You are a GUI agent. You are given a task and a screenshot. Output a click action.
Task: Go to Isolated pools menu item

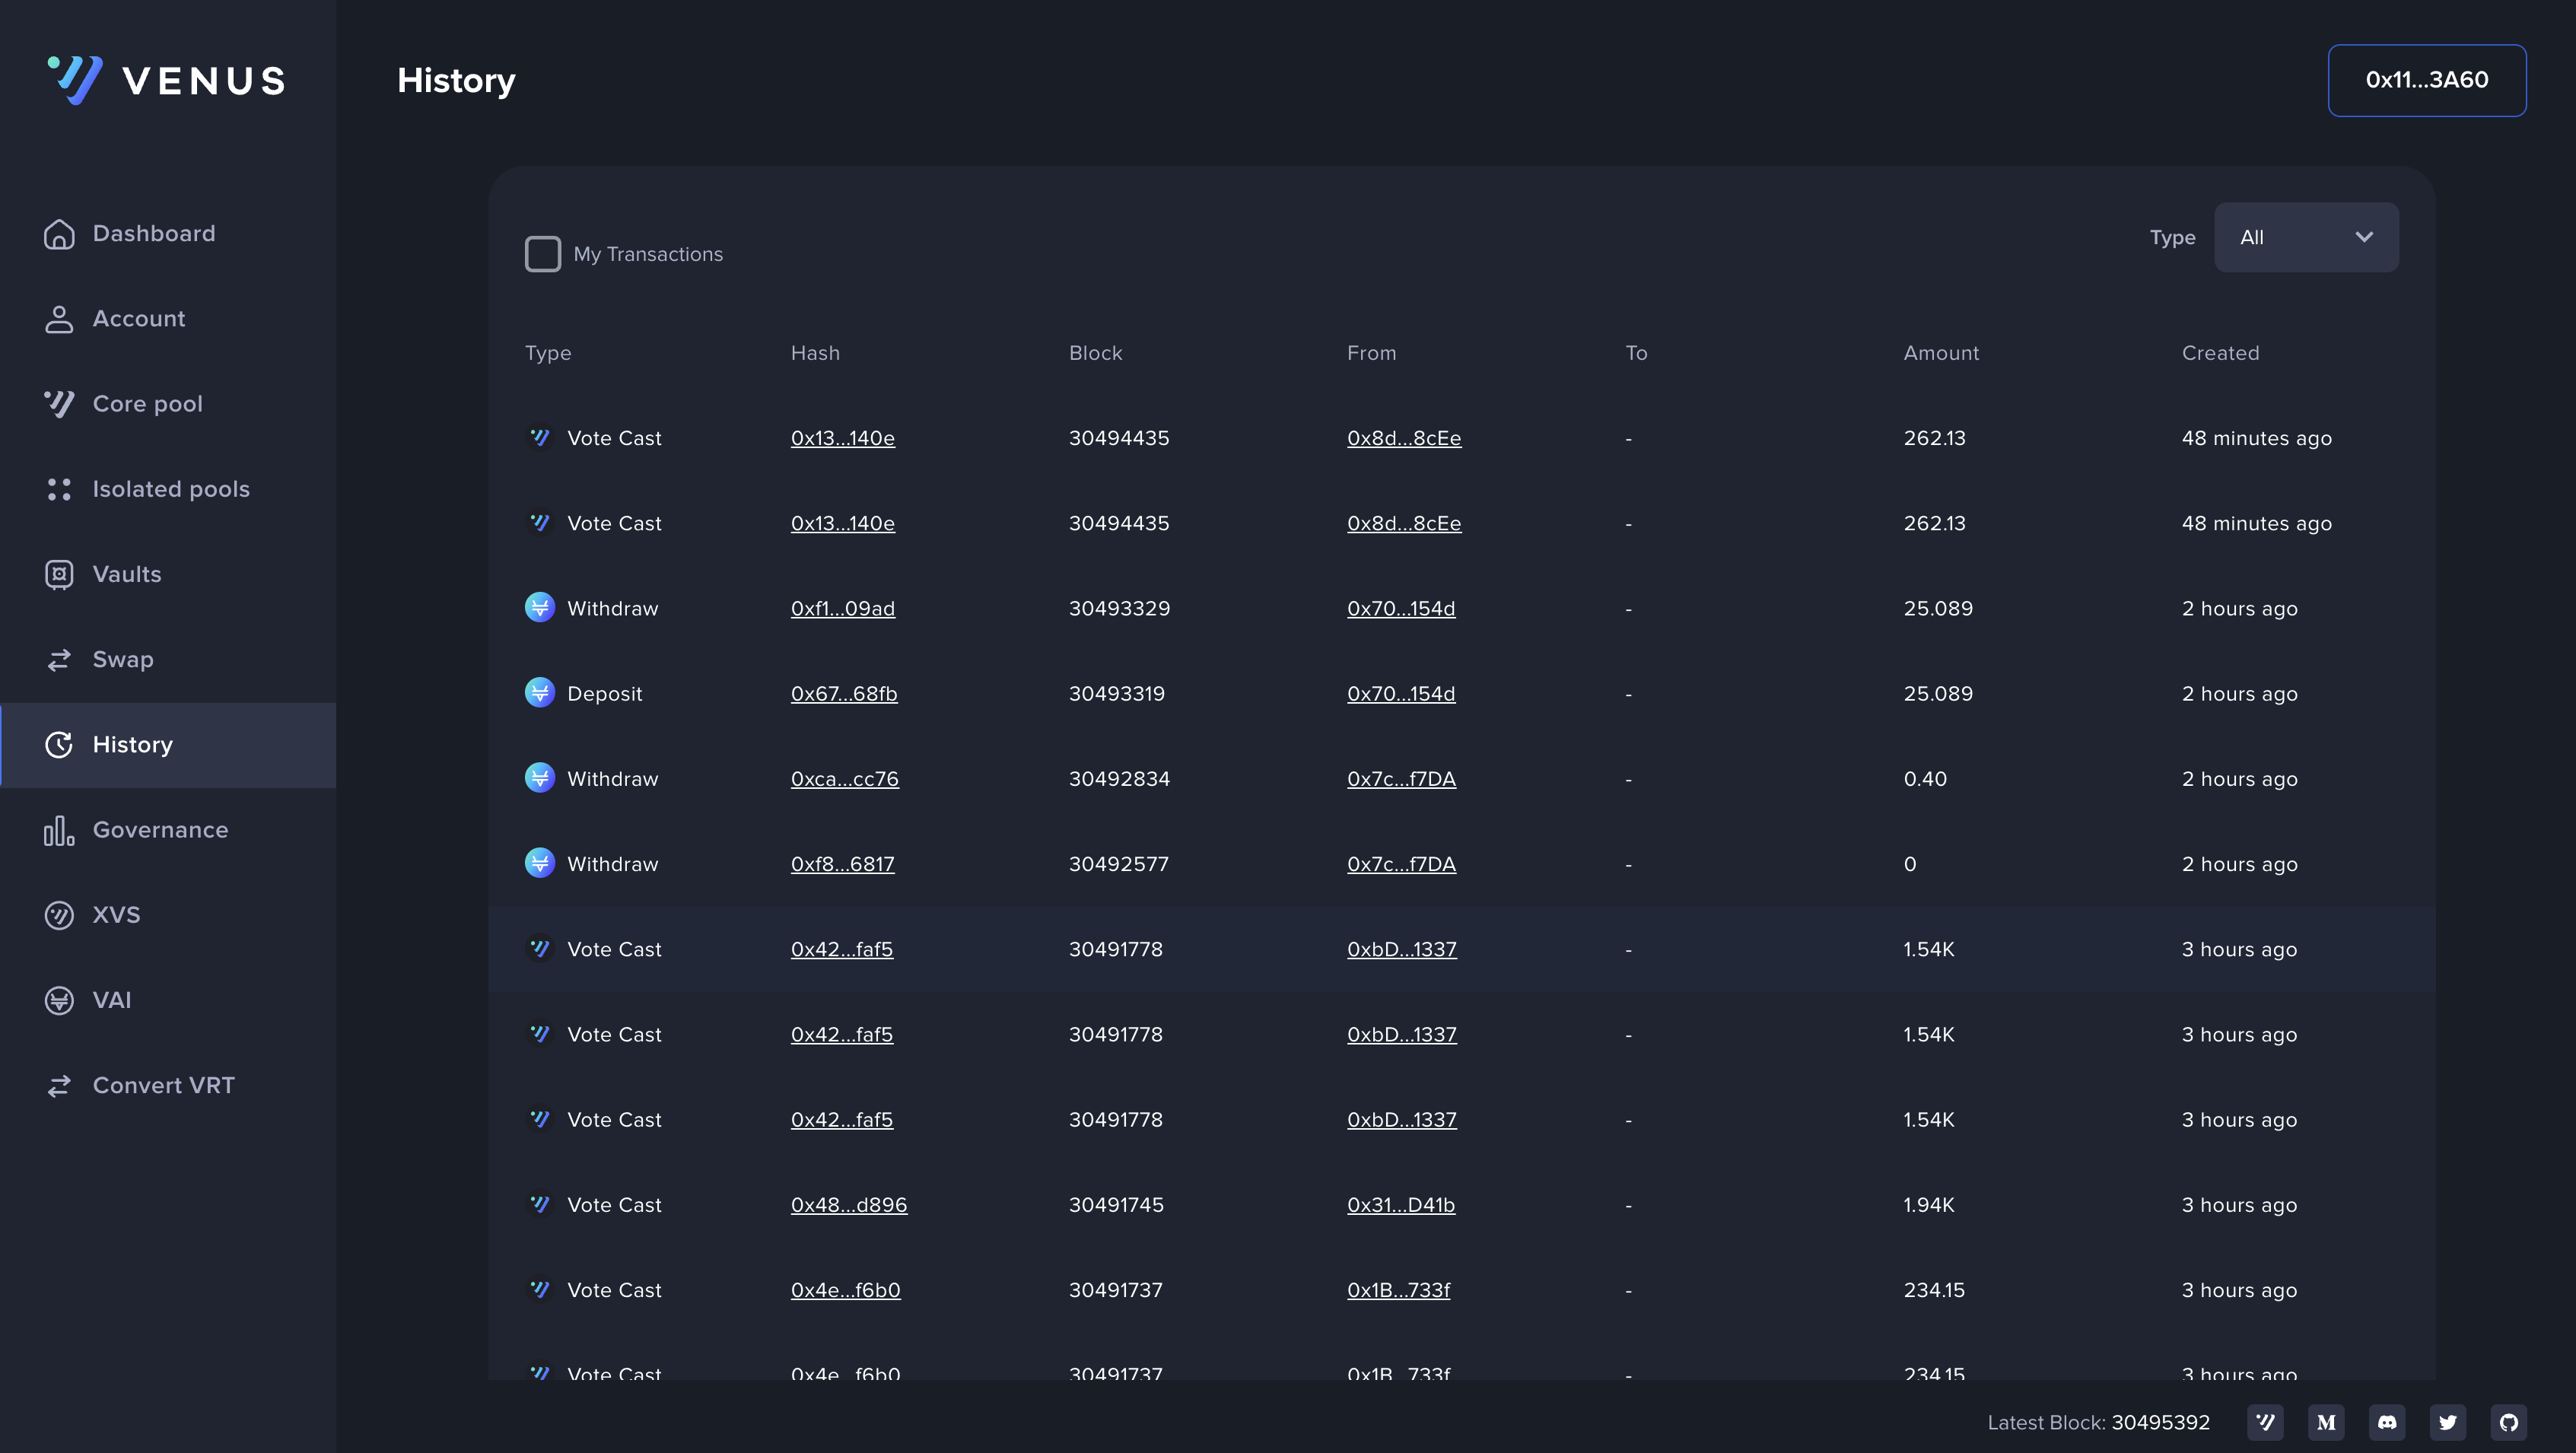click(170, 489)
